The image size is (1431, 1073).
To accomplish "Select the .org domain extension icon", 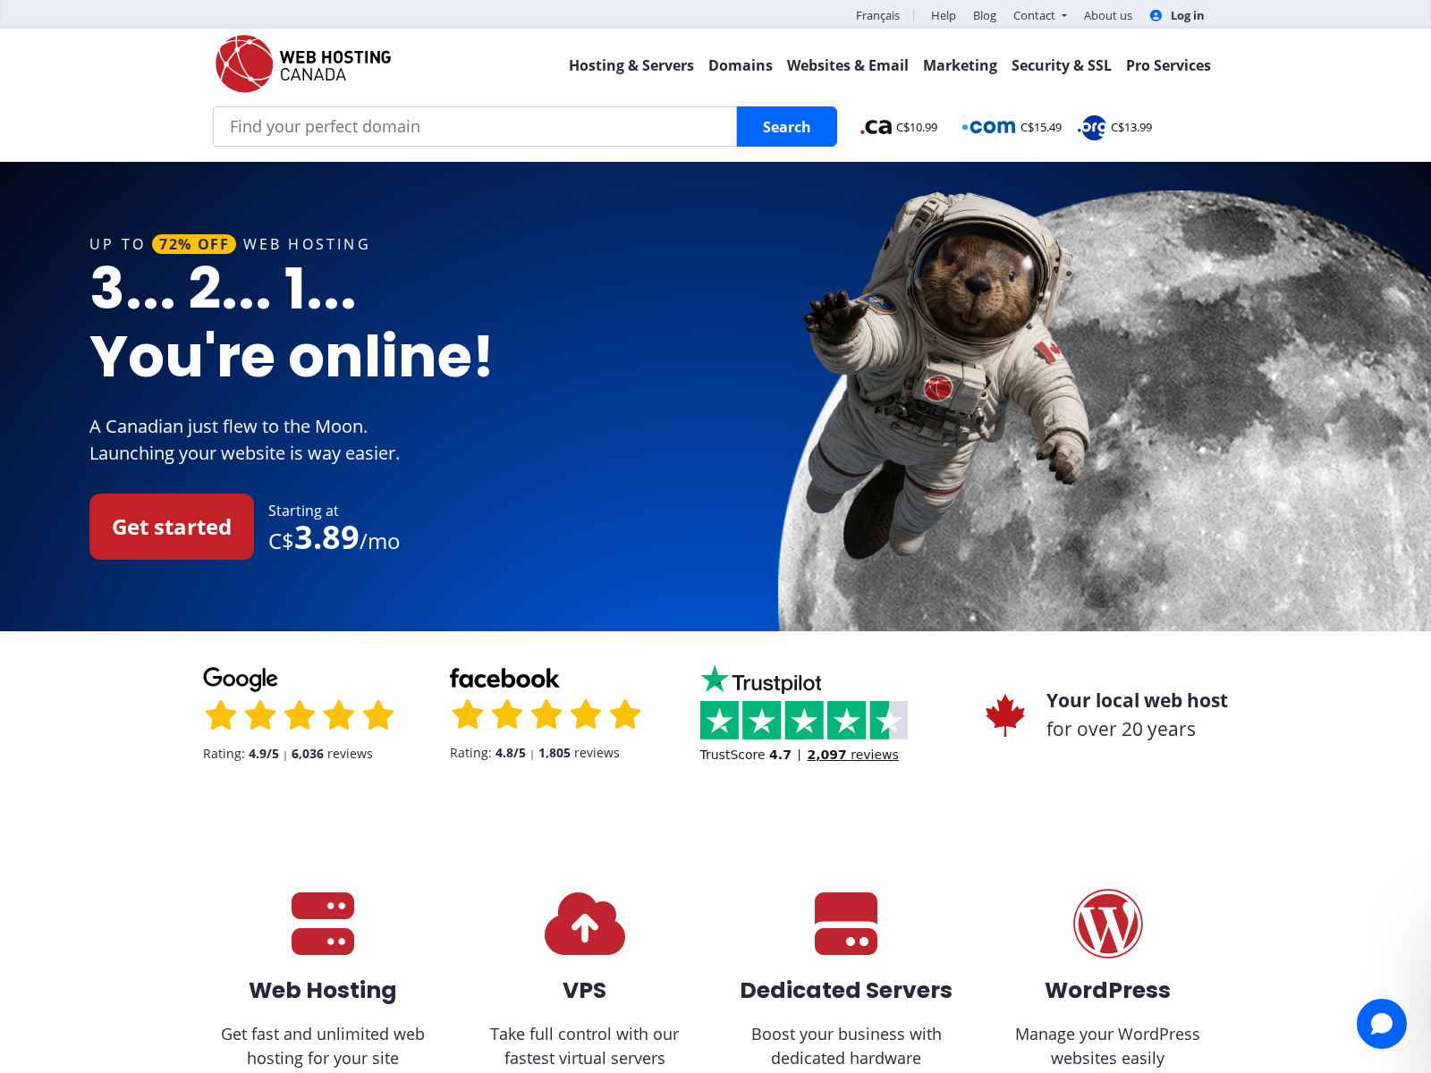I will pyautogui.click(x=1092, y=127).
